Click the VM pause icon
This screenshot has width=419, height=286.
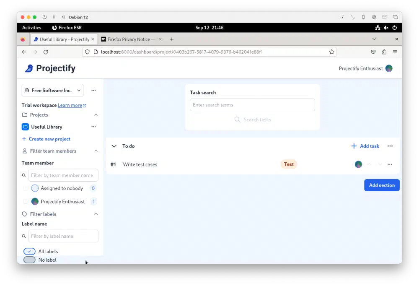[54, 17]
